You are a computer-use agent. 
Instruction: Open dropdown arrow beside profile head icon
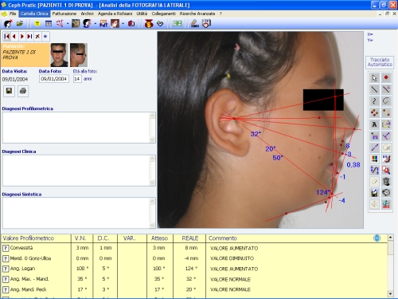coord(95,24)
